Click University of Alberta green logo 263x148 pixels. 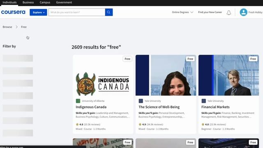coord(78,101)
